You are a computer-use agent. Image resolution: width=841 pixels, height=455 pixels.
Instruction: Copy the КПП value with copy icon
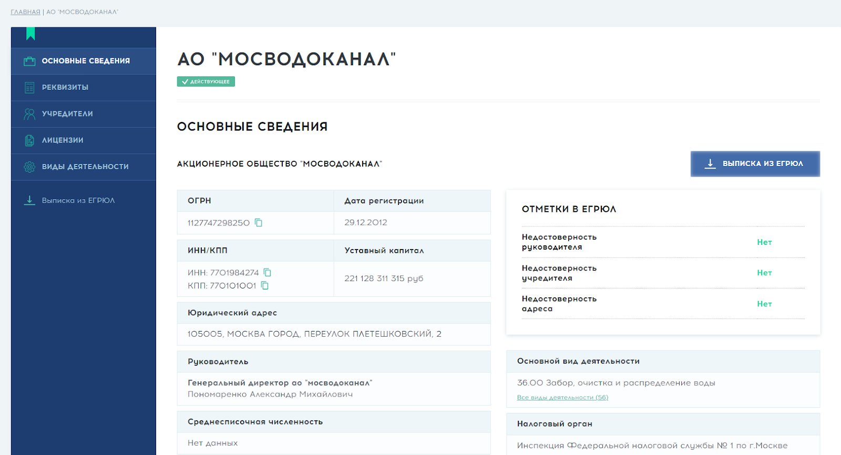coord(265,285)
